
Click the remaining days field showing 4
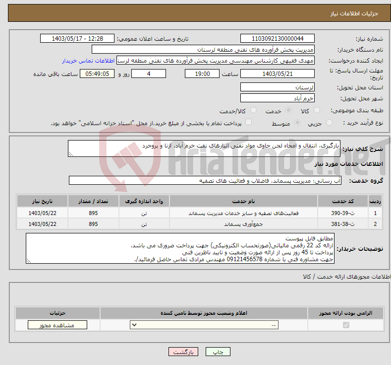point(149,73)
